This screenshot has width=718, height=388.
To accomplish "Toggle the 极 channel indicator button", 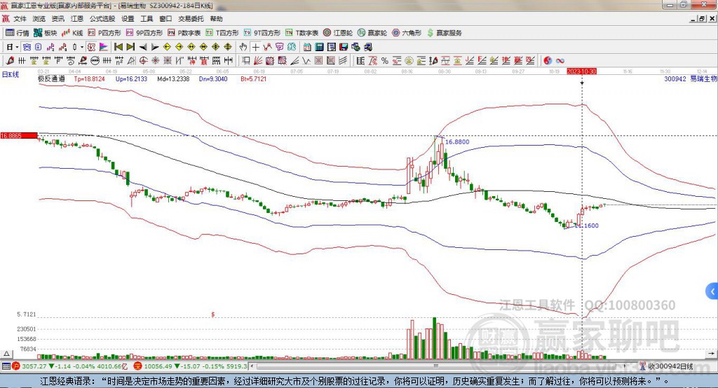I will tap(90, 47).
